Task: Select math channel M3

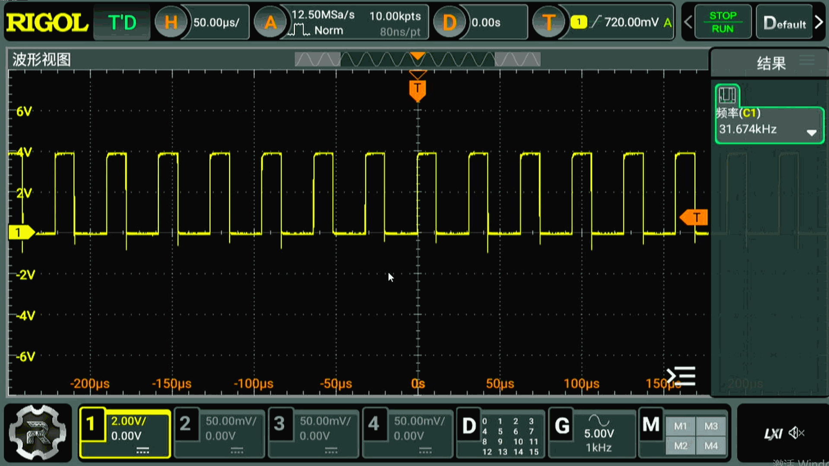Action: click(x=711, y=426)
